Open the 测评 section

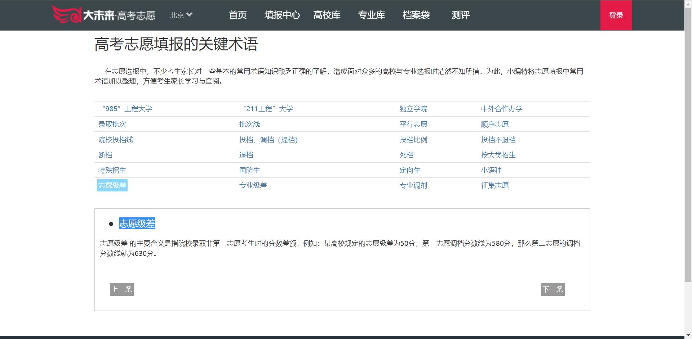(x=460, y=15)
